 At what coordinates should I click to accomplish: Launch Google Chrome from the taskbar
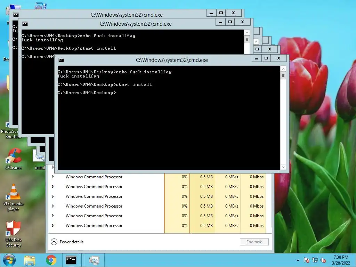point(51,260)
